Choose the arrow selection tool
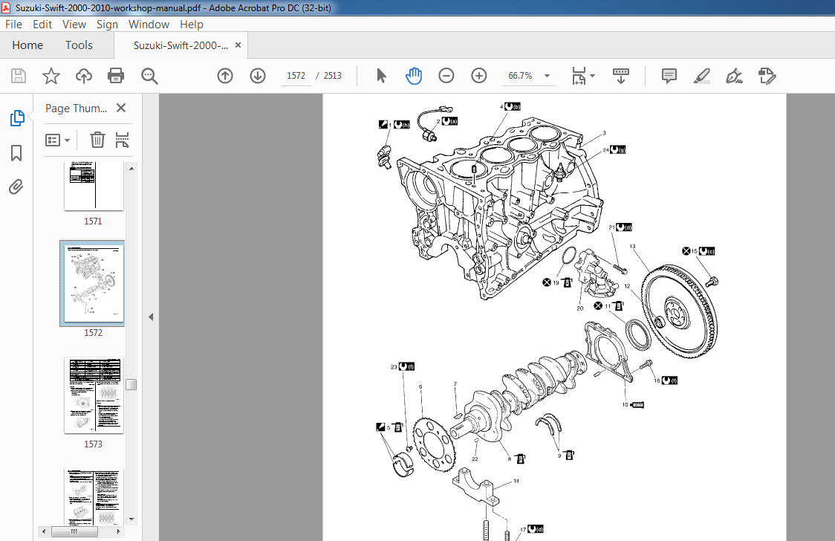 pyautogui.click(x=381, y=76)
